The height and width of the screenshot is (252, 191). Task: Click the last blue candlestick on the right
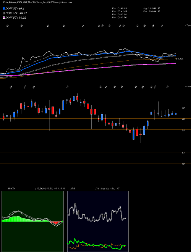[x=176, y=114]
